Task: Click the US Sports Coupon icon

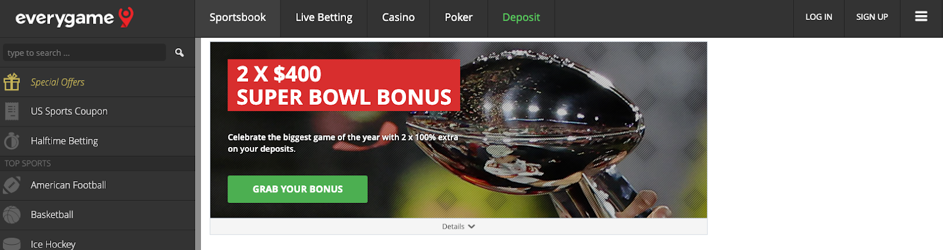Action: click(x=12, y=111)
